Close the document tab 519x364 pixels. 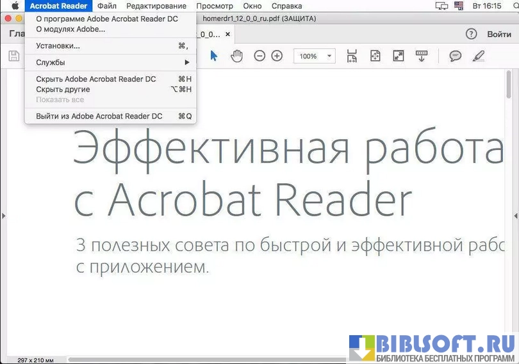227,33
